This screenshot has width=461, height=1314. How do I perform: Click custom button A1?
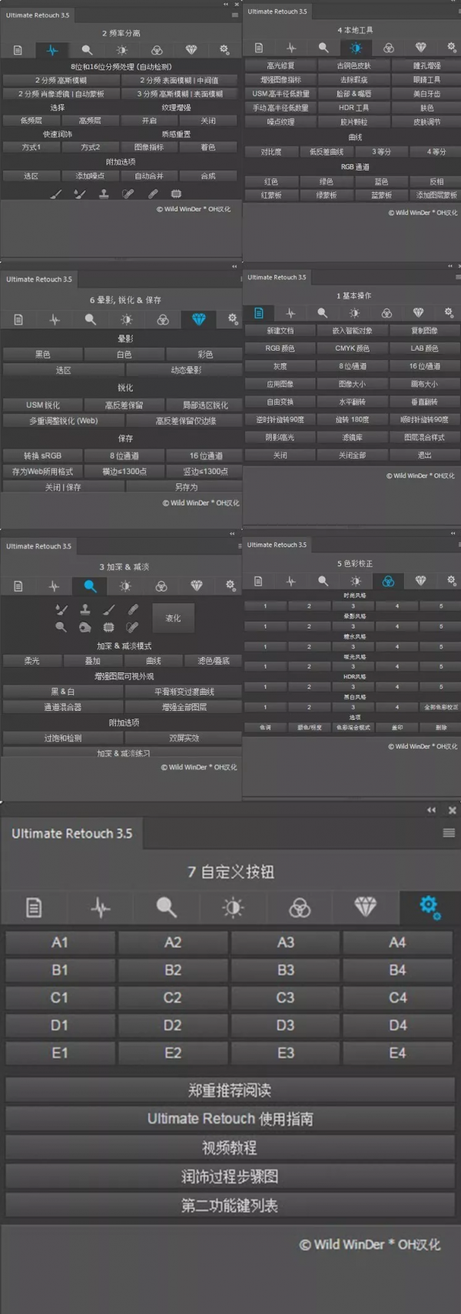click(x=60, y=942)
